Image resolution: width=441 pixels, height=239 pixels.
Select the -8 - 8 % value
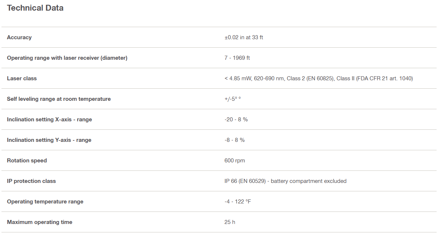click(x=234, y=140)
